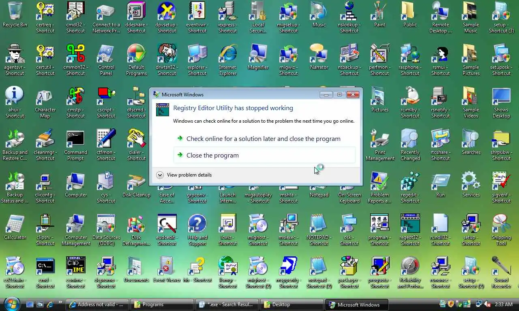519x311 pixels.
Task: Open the Default Programs icon
Action: point(136,60)
